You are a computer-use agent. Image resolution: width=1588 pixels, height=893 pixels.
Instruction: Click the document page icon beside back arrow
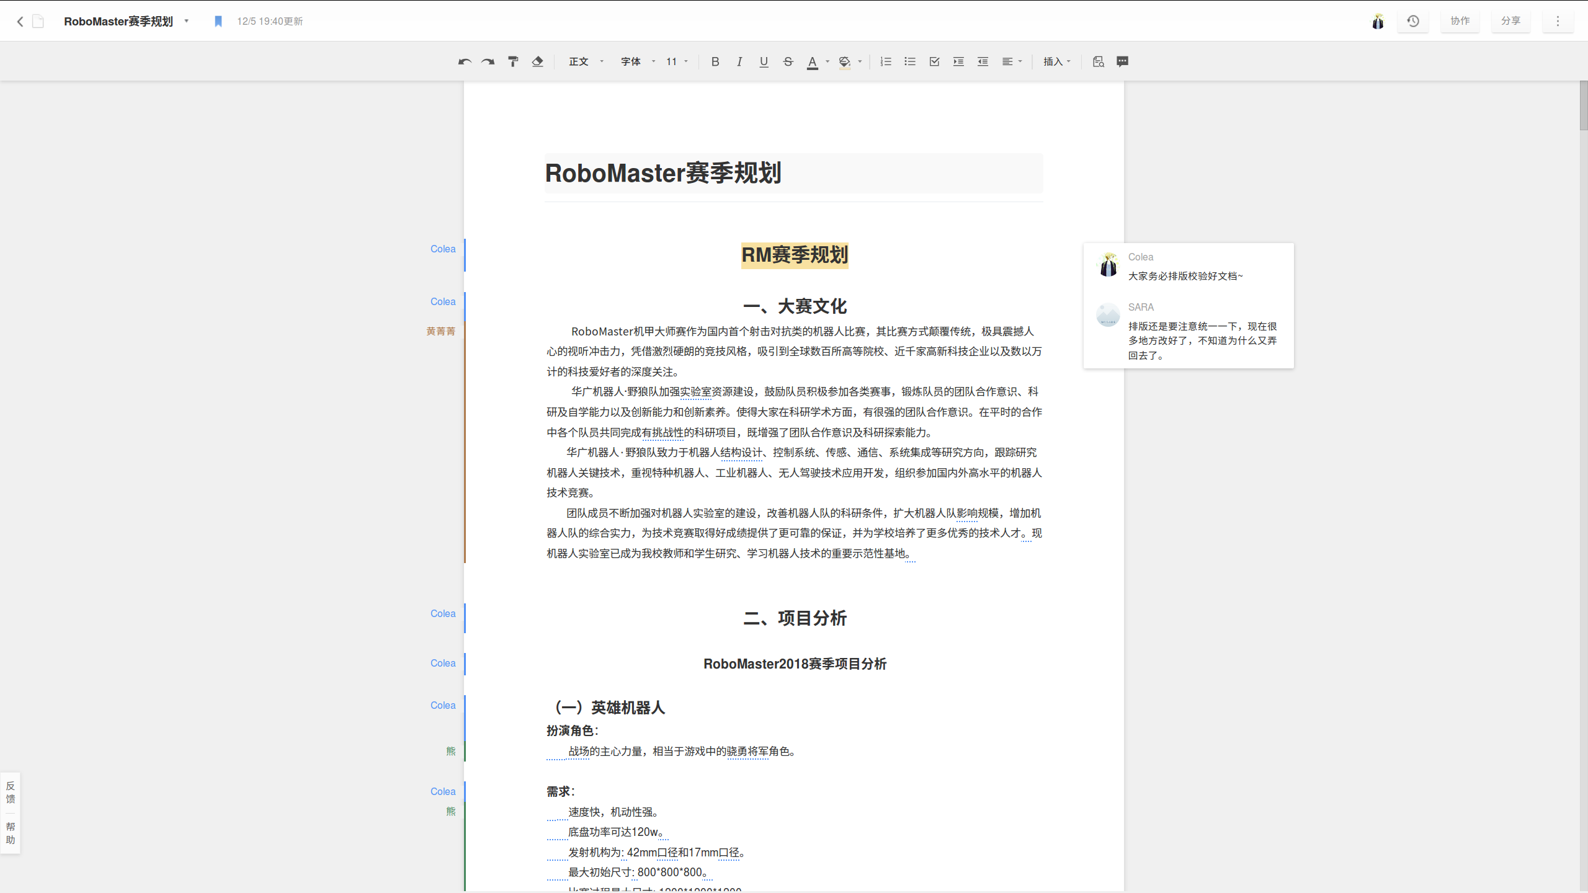tap(38, 22)
